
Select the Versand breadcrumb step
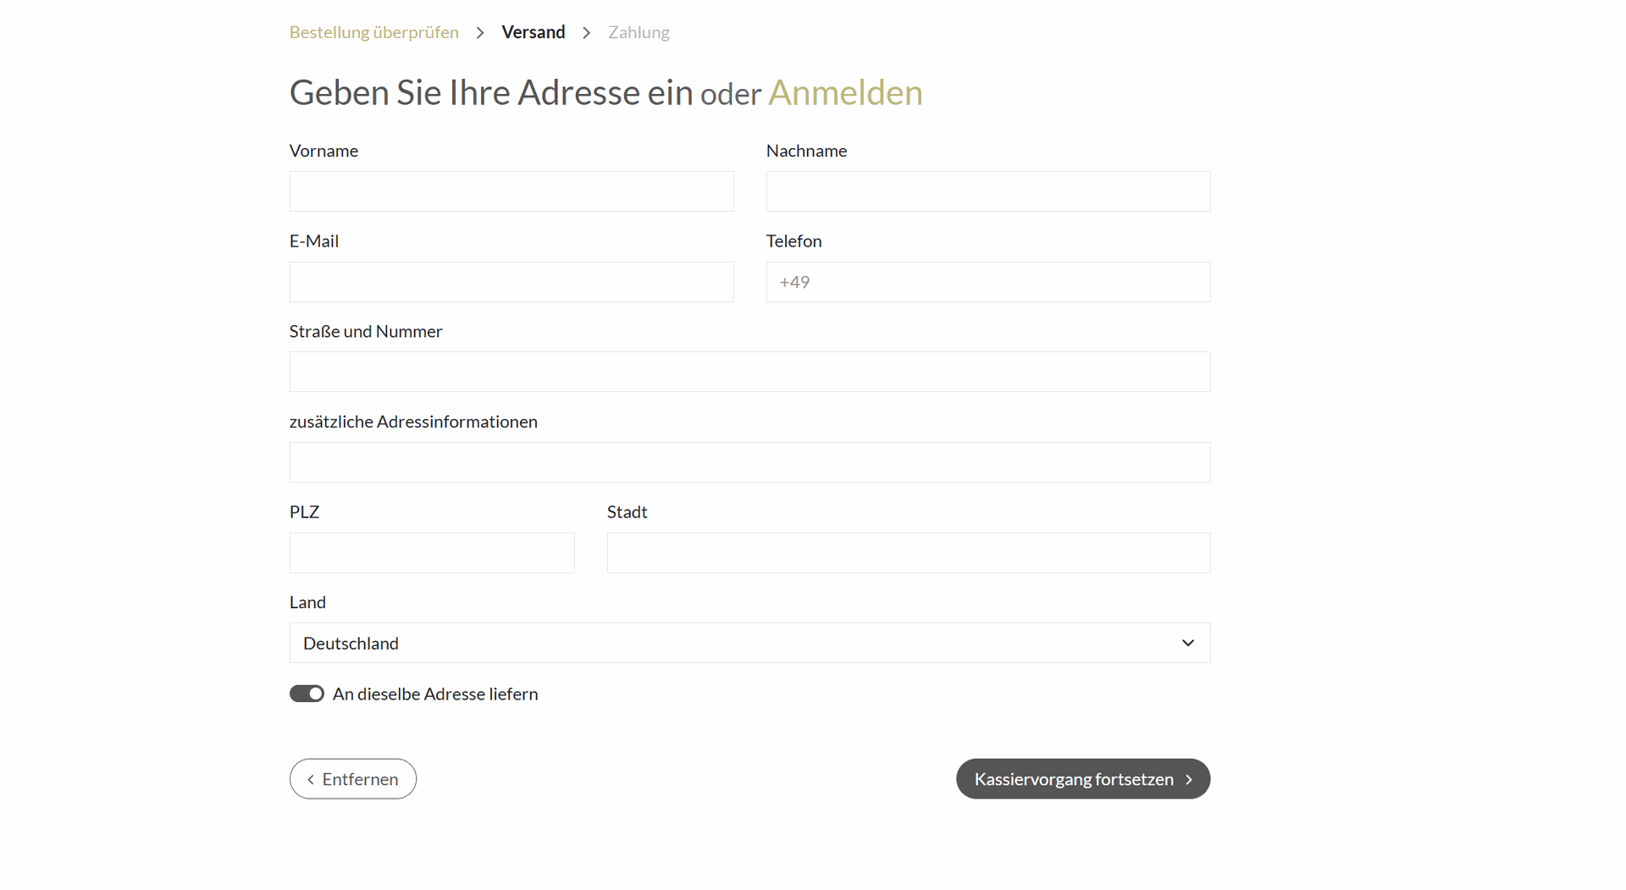click(533, 32)
